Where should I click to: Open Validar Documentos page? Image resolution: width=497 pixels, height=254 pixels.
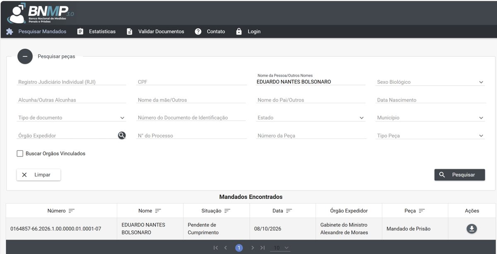click(155, 31)
